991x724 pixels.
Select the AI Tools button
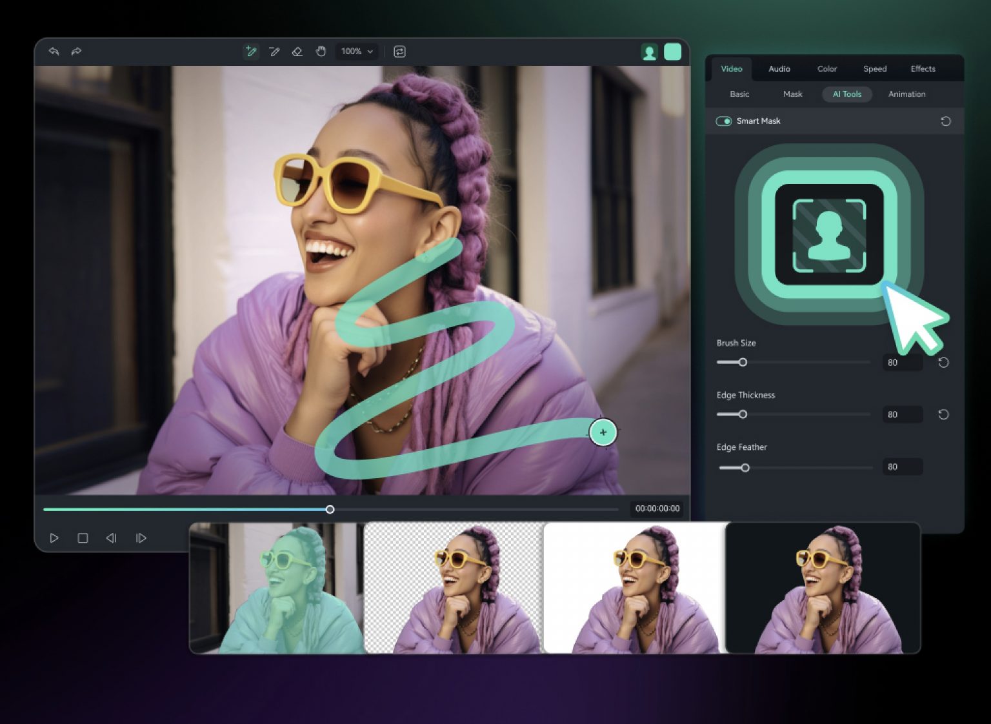(x=846, y=94)
